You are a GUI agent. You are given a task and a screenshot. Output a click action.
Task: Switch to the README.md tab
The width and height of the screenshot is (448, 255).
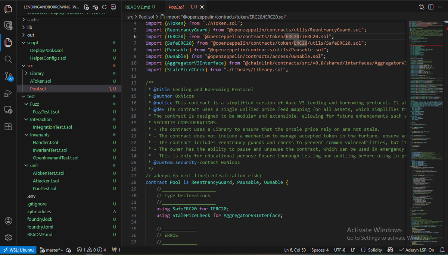pos(140,7)
